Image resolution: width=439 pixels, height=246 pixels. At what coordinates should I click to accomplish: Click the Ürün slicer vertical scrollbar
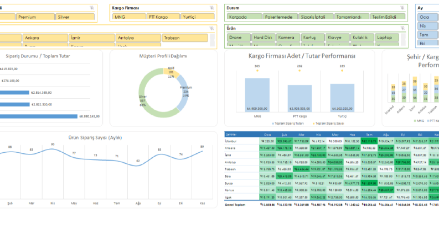[403, 40]
